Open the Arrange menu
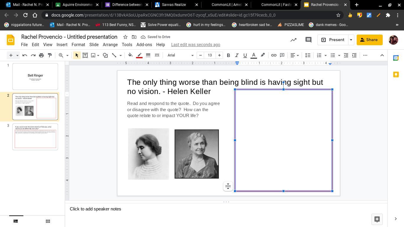This screenshot has width=404, height=227. 110,45
